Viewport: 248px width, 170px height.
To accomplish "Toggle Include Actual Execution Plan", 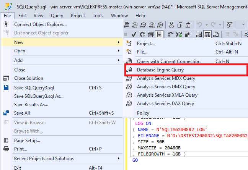I will (x=171, y=34).
